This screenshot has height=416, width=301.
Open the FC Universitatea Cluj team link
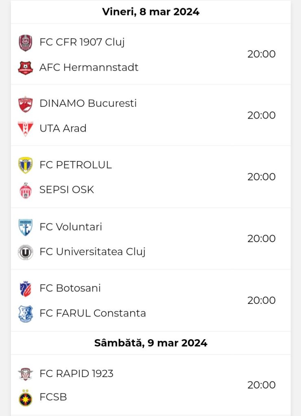click(92, 251)
